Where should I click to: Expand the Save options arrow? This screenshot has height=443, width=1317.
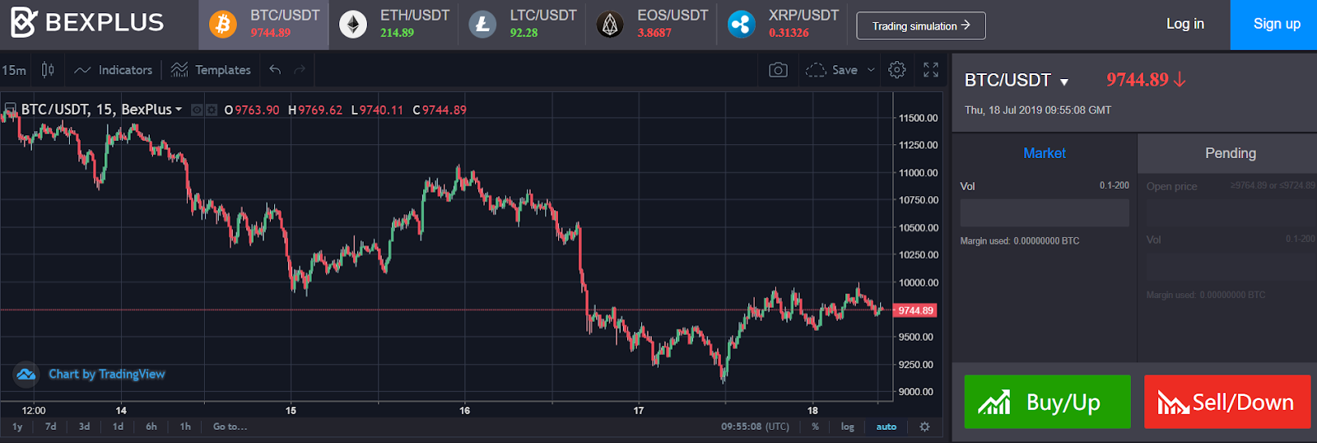pyautogui.click(x=871, y=70)
